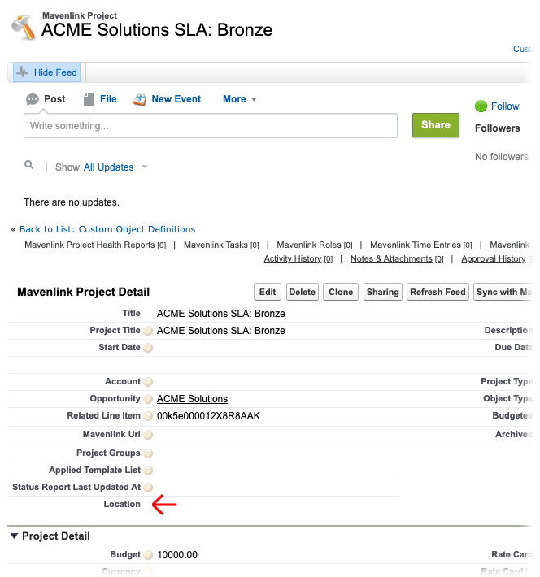Click help icon beside Project Title
This screenshot has width=540, height=577.
[148, 331]
